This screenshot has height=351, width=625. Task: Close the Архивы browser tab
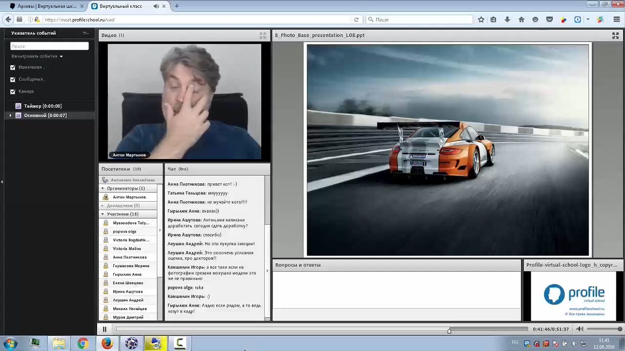pos(82,6)
